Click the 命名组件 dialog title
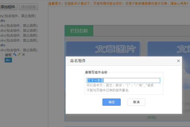The image size is (190, 127). click(78, 61)
